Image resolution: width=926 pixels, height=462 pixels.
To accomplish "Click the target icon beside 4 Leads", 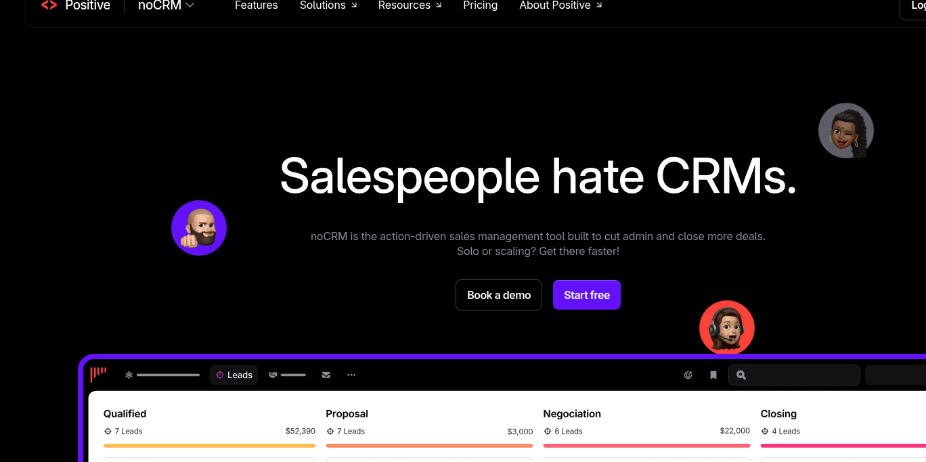I will pos(765,431).
